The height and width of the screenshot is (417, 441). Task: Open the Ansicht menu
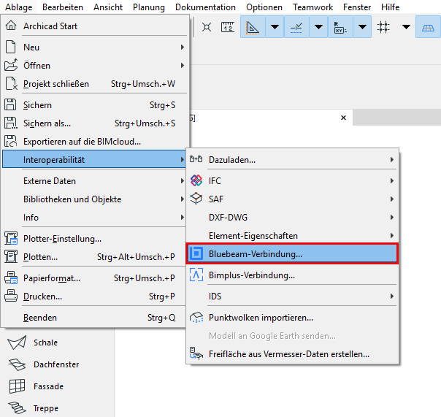[108, 7]
